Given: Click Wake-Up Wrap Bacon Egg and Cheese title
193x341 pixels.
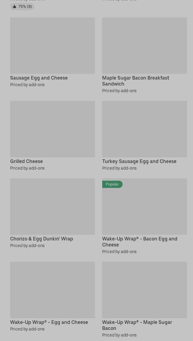Looking at the screenshot, I should [140, 242].
